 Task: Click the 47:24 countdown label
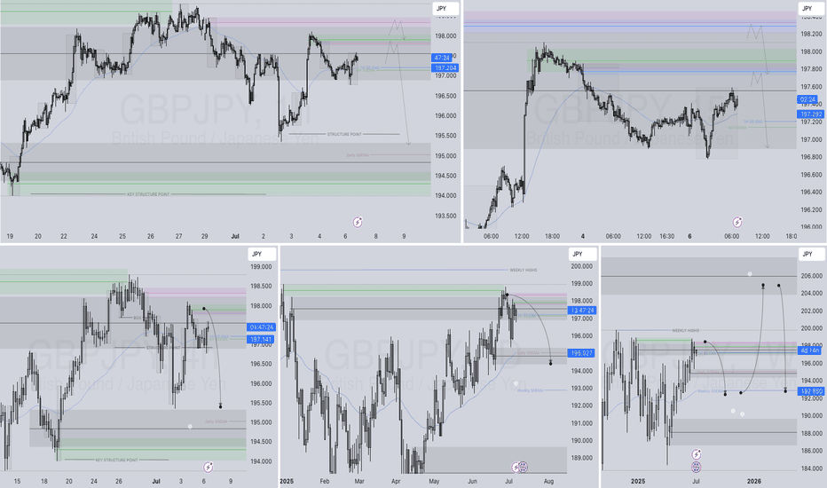click(442, 58)
